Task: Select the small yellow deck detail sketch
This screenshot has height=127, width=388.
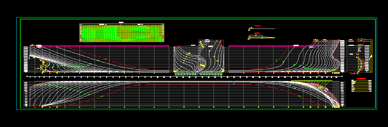Action: coord(262,37)
